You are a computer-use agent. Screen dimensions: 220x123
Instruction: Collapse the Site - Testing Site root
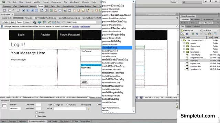(181, 40)
